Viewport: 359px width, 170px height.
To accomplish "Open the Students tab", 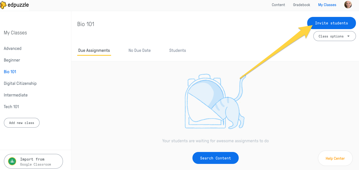I will click(177, 50).
